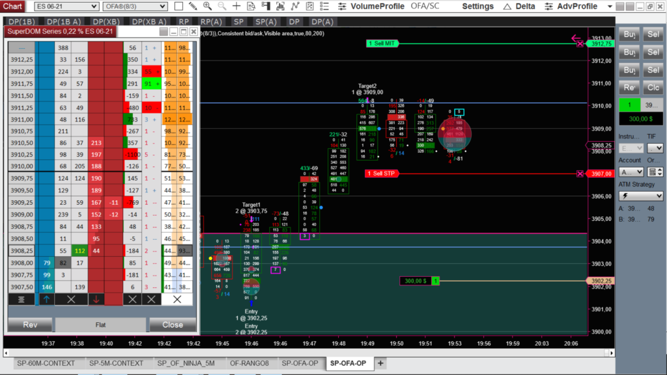The width and height of the screenshot is (667, 375).
Task: Switch to the SP(A) tab
Action: [x=266, y=21]
